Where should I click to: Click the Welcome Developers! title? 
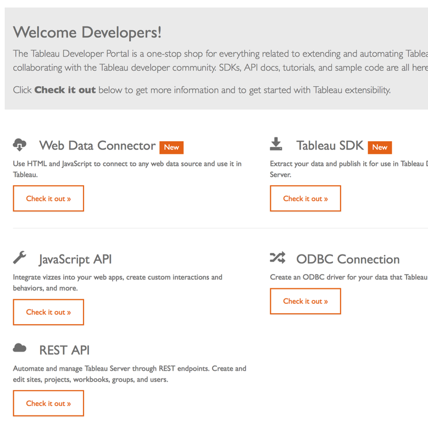click(x=87, y=32)
